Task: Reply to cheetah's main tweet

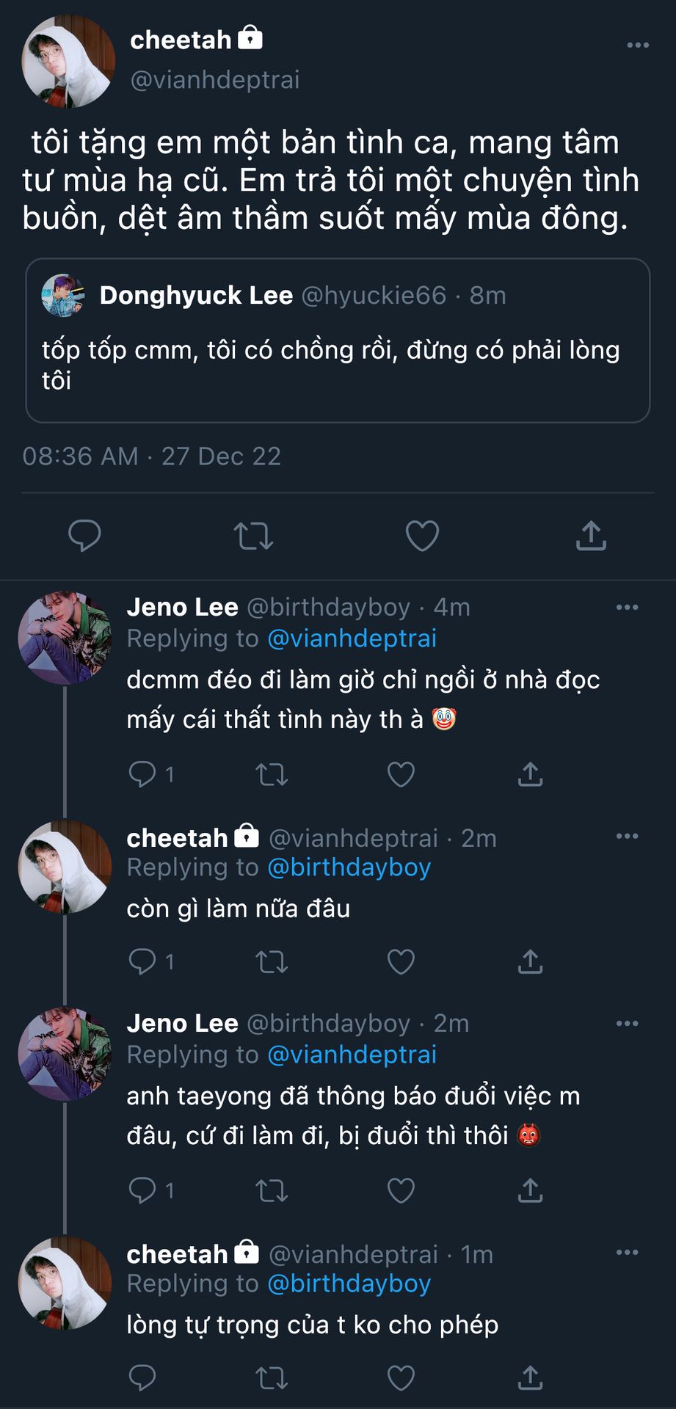Action: 84,536
